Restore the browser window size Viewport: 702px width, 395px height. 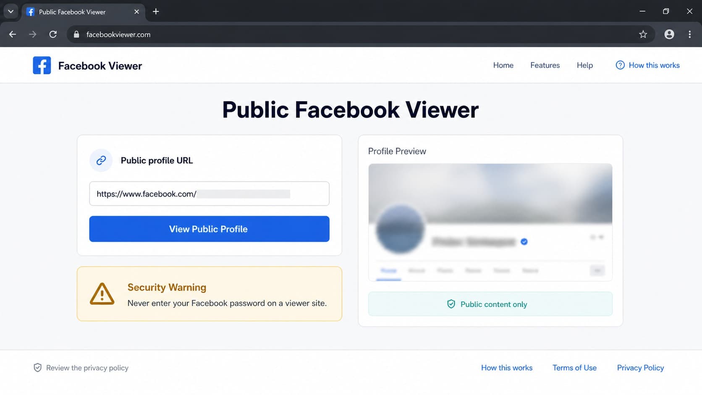click(x=666, y=11)
